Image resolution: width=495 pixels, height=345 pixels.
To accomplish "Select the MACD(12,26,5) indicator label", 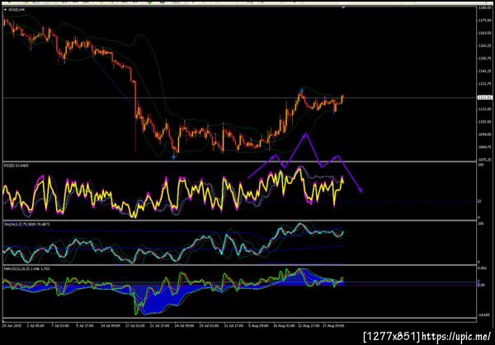I will click(x=26, y=268).
